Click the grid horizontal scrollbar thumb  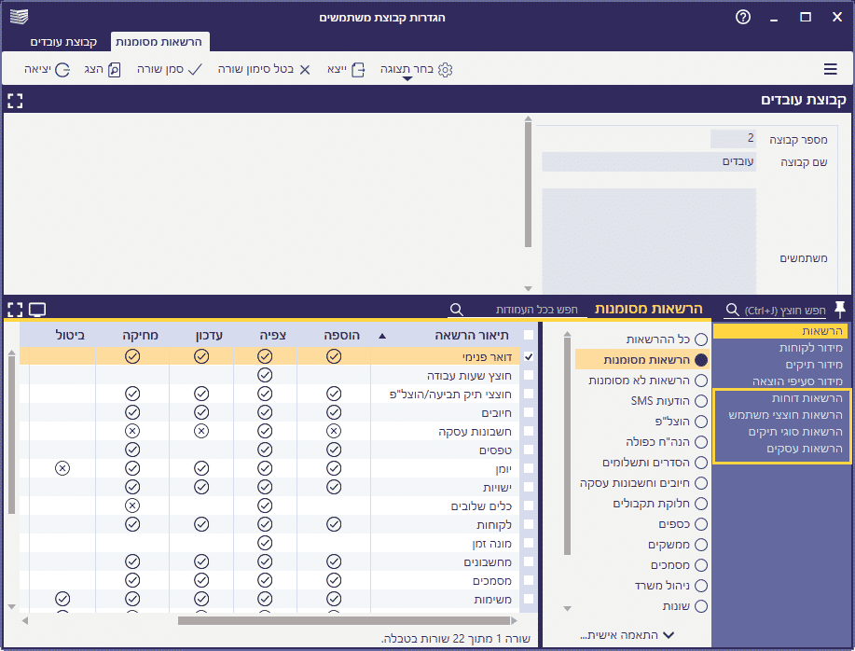(x=343, y=620)
